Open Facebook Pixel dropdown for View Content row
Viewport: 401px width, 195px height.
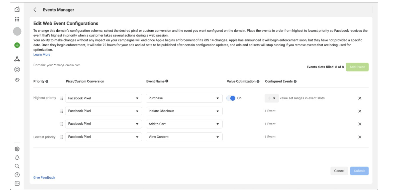(104, 137)
